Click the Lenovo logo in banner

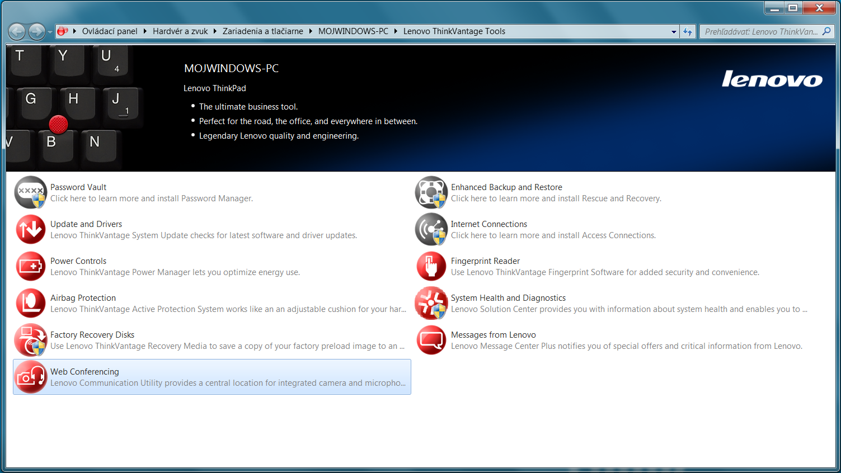pos(772,79)
